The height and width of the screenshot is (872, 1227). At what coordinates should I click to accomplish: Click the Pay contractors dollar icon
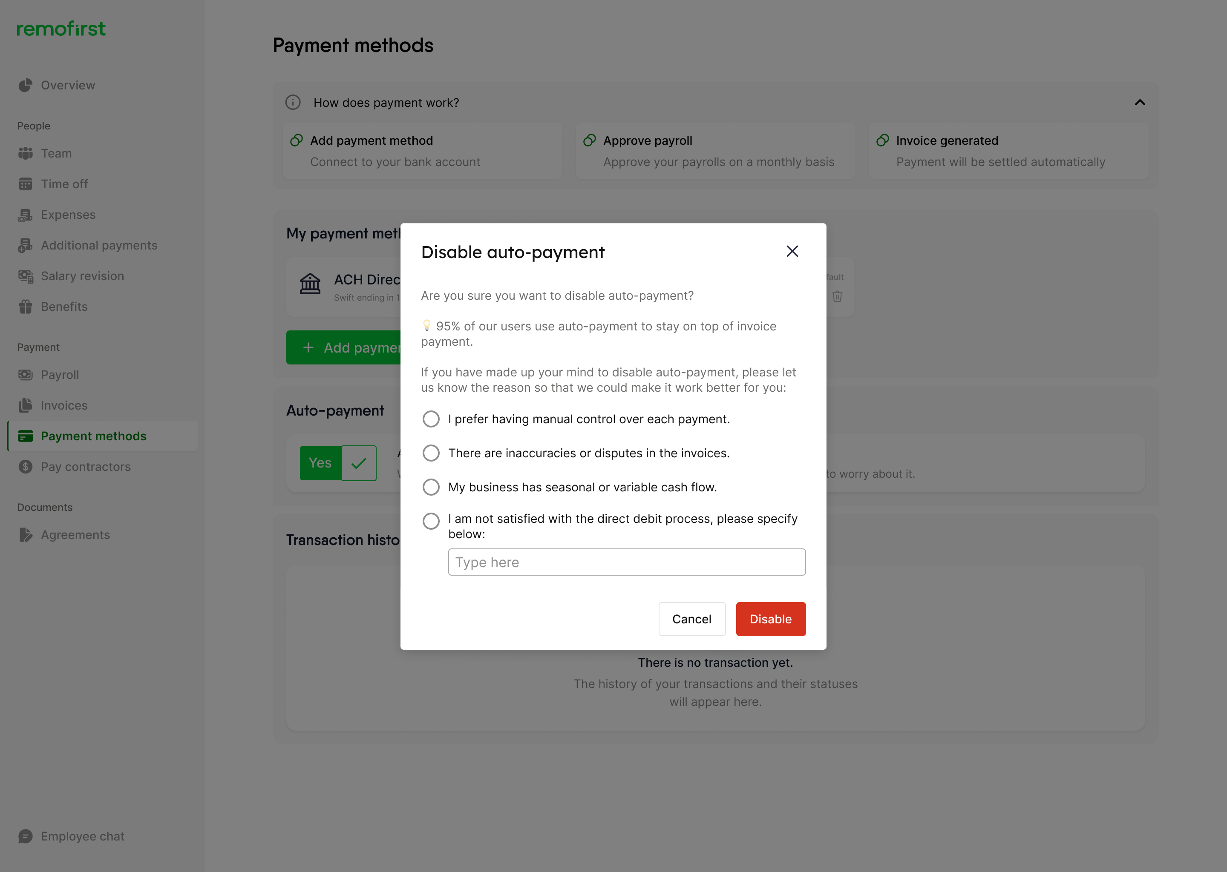pos(25,467)
